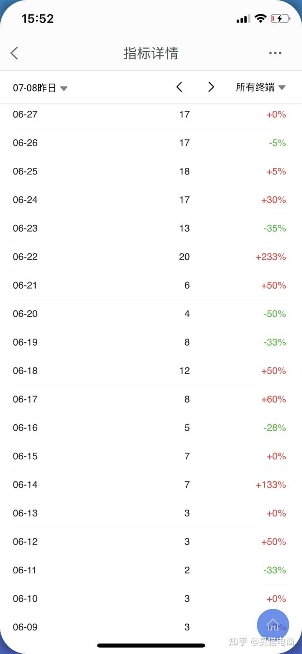
Task: Tap the -35% change on 06-23
Action: 275,228
